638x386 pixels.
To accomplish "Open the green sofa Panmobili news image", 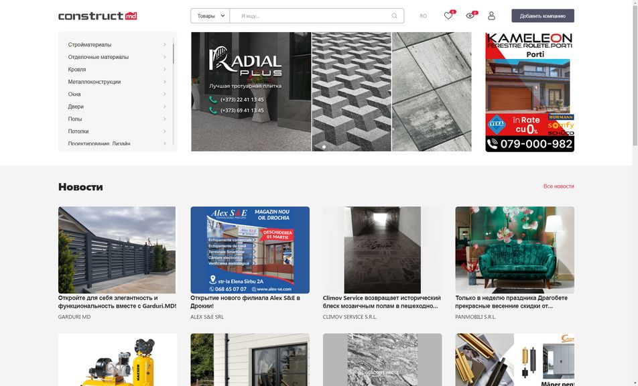I will [x=515, y=250].
